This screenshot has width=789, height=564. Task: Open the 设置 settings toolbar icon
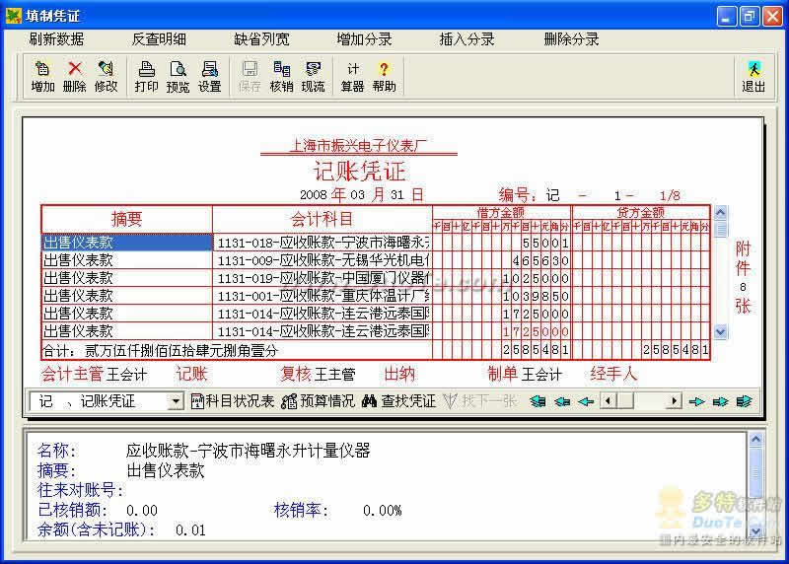(x=209, y=76)
